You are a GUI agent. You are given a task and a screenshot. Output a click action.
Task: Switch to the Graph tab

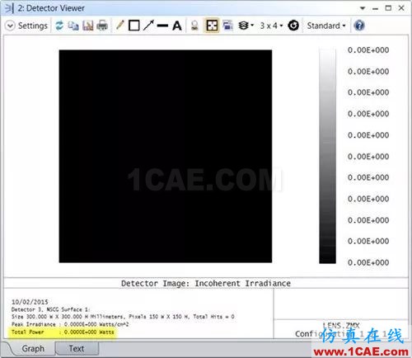(x=33, y=349)
